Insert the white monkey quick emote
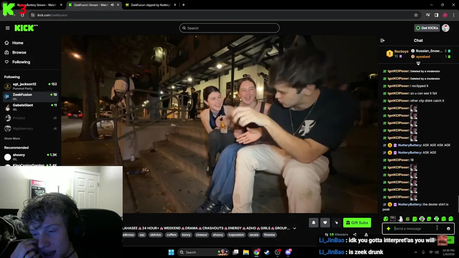The image size is (459, 258). coord(400,219)
